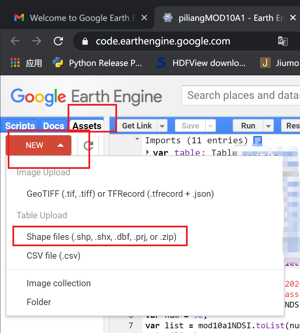Click the 应用 apps bookmark icon
Image resolution: width=300 pixels, height=333 pixels.
click(14, 63)
